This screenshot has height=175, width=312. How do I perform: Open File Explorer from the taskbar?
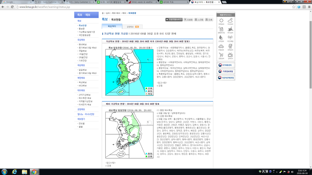tap(24, 172)
